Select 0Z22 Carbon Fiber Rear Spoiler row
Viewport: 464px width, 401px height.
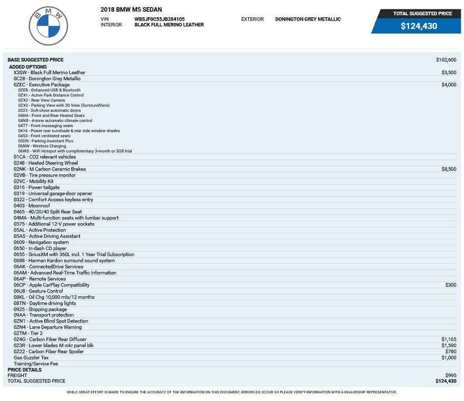tap(235, 351)
